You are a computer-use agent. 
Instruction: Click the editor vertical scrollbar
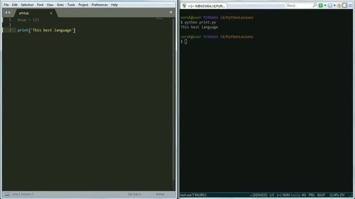(174, 99)
